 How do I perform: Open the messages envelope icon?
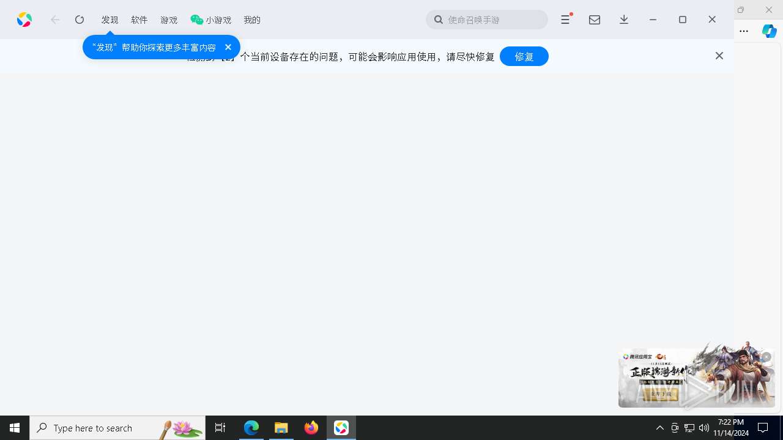[595, 20]
